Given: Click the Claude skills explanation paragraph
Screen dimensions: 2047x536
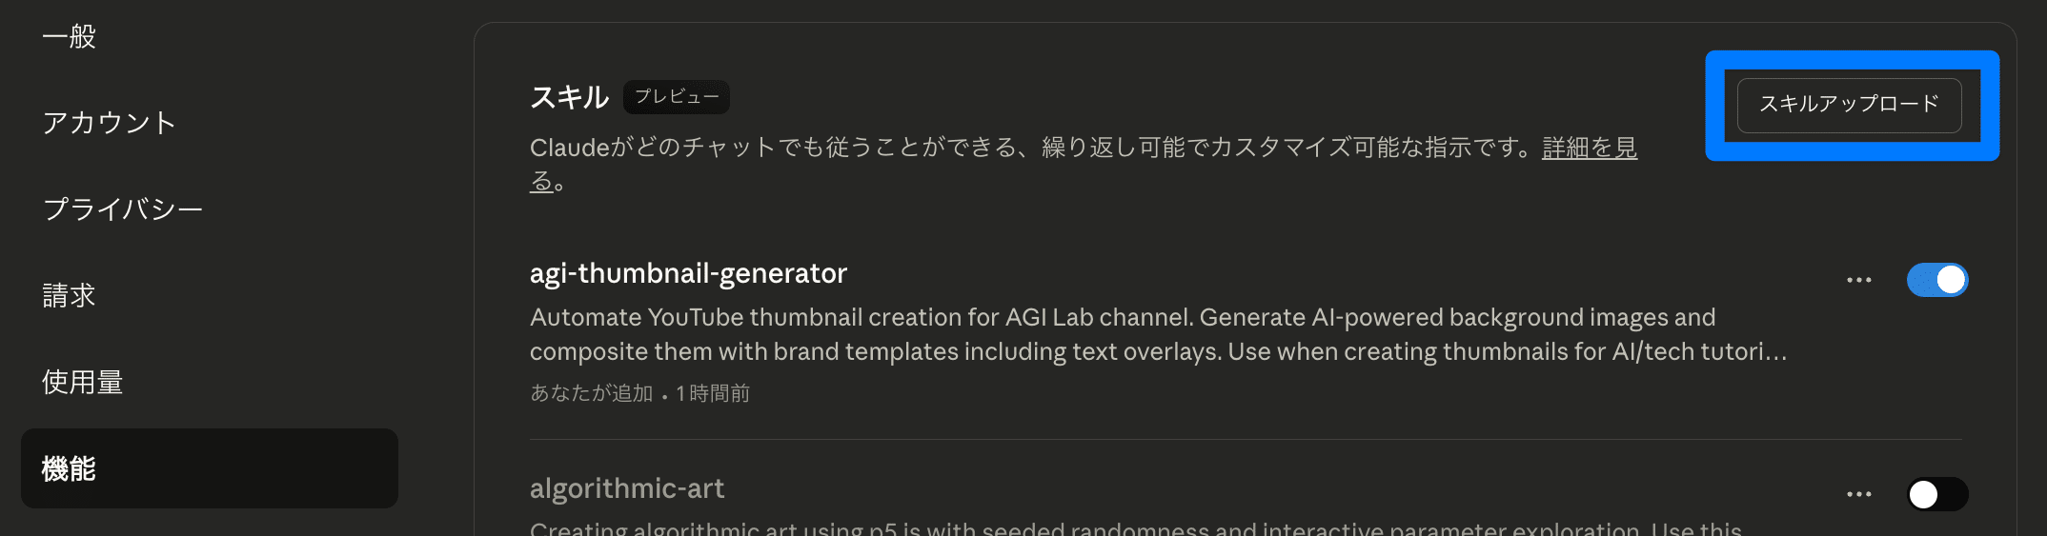Looking at the screenshot, I should click(x=1034, y=149).
